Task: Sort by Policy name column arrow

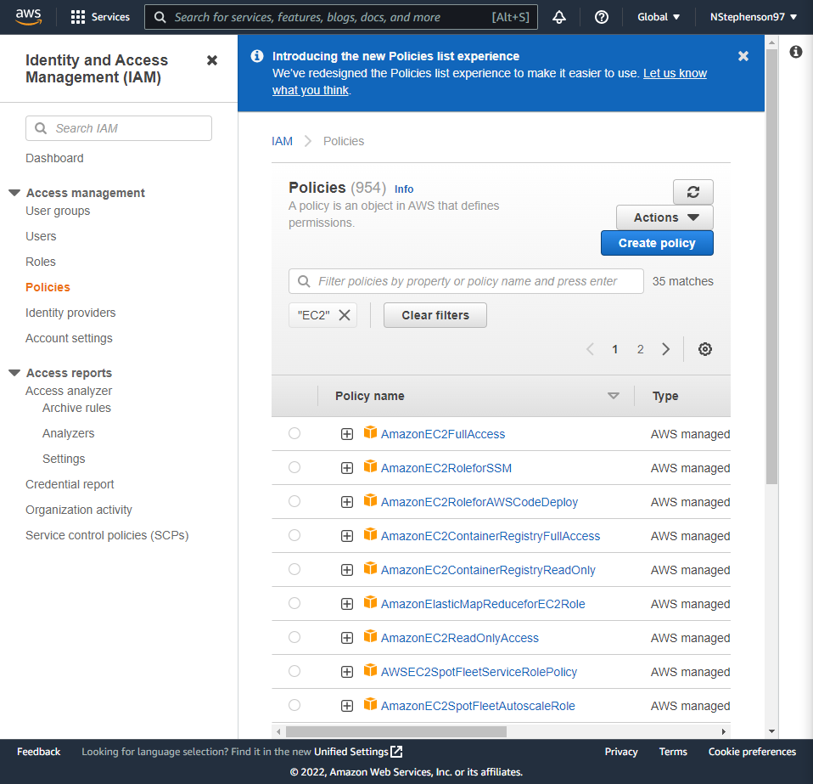Action: 614,396
